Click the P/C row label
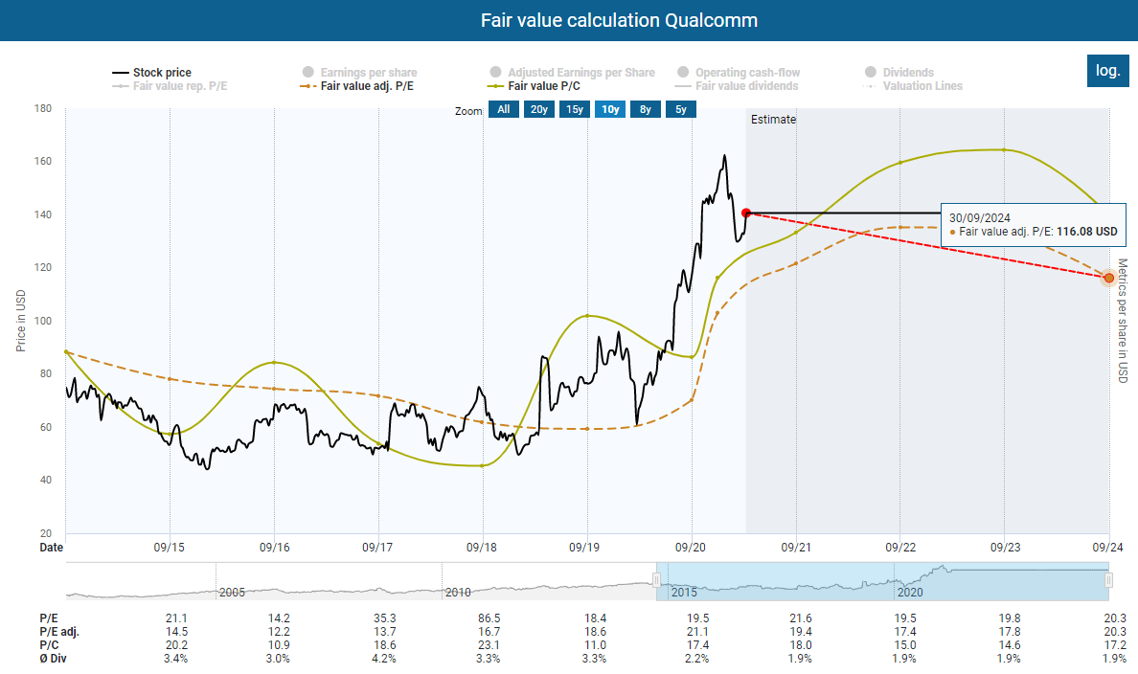This screenshot has height=674, width=1138. click(x=50, y=645)
